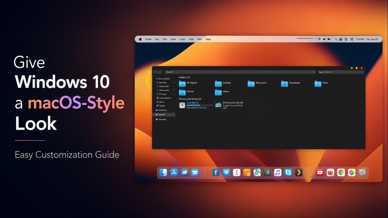The width and height of the screenshot is (388, 218).
Task: Select Local Disk (C:) drive in main pane
Action: point(196,105)
